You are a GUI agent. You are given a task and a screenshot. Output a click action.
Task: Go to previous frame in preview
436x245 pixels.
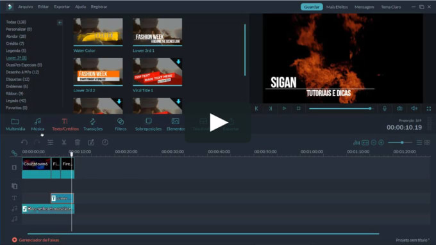[x=256, y=109]
